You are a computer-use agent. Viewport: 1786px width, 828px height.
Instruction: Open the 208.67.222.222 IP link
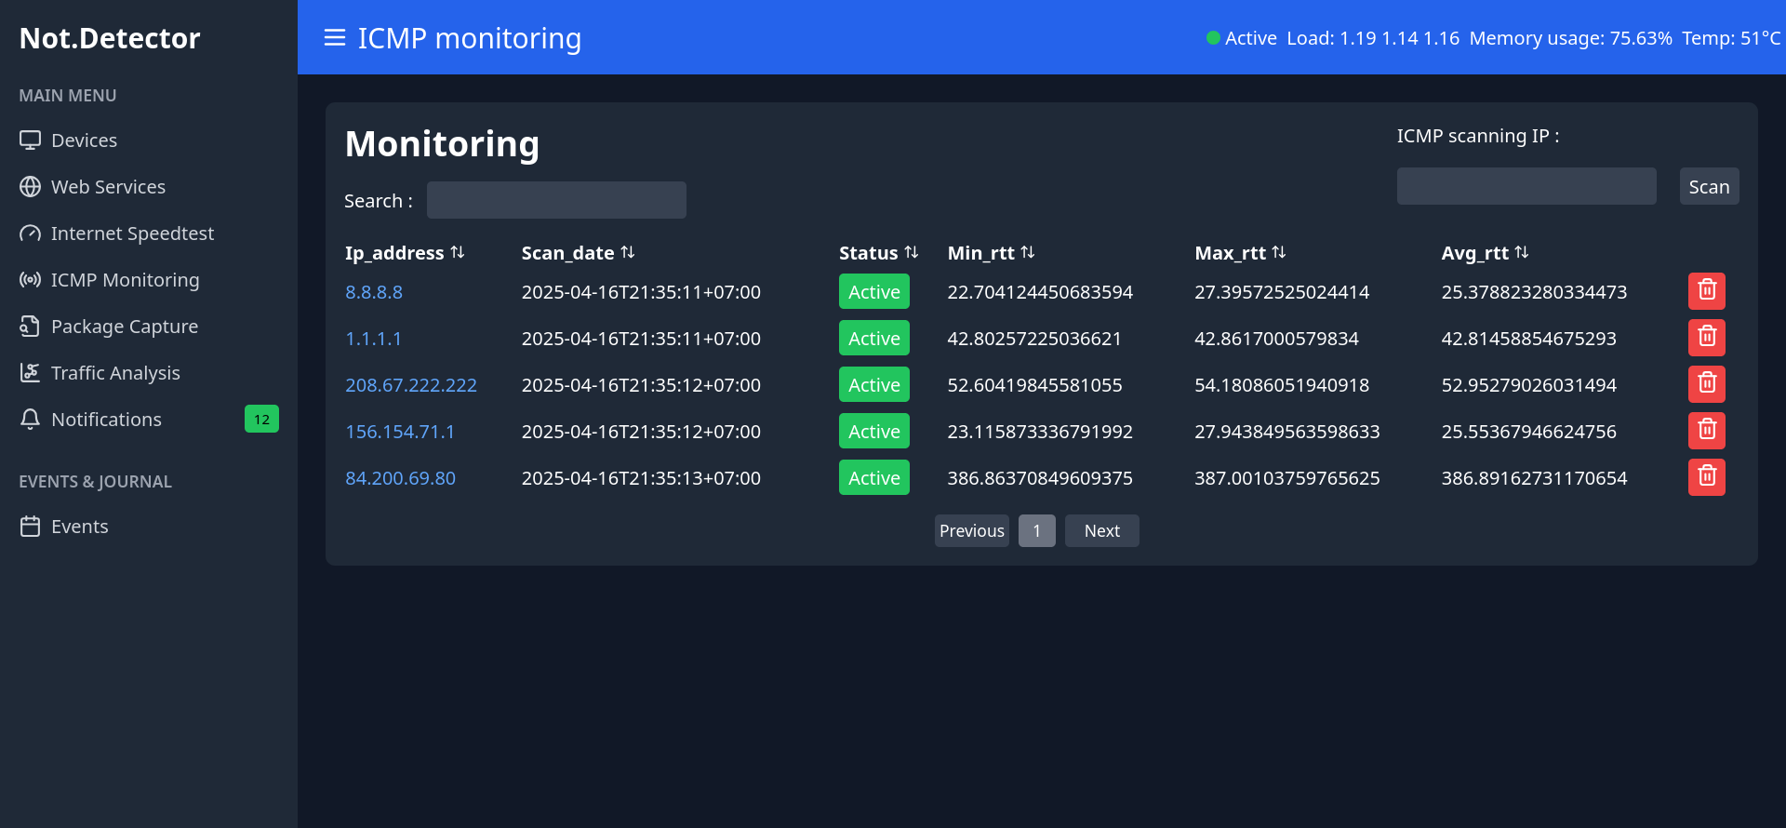pos(411,385)
